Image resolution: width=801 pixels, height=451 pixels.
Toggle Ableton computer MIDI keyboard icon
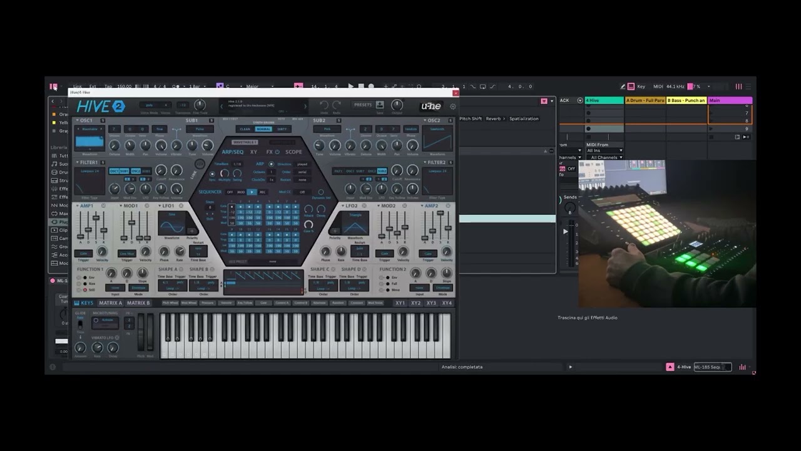pyautogui.click(x=631, y=86)
